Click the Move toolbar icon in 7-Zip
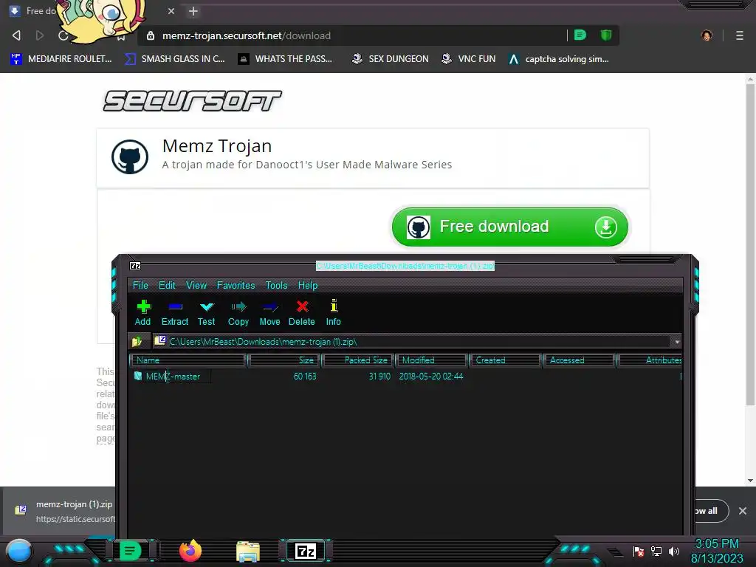This screenshot has width=756, height=567. tap(269, 313)
